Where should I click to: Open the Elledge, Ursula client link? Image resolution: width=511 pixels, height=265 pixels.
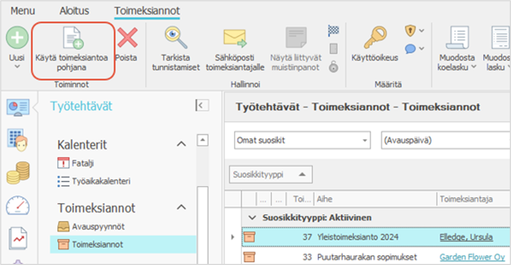click(466, 237)
